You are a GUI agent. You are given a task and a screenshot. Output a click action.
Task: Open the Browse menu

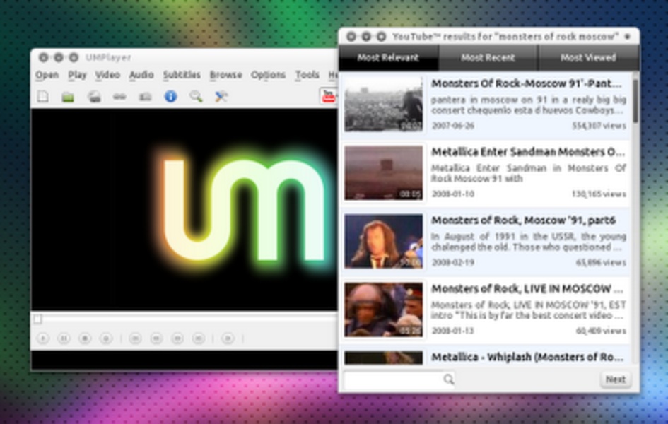(x=225, y=76)
